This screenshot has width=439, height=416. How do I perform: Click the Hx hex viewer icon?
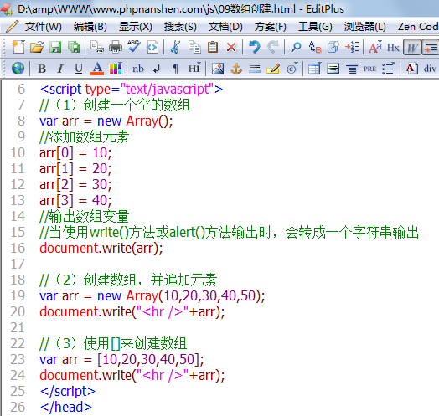point(393,47)
